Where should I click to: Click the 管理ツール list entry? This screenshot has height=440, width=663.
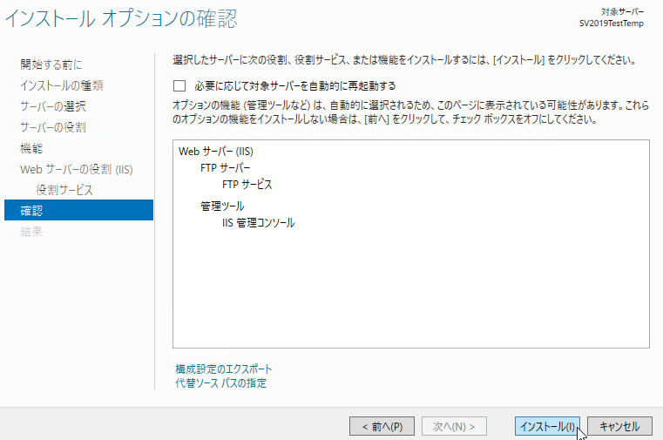(x=222, y=206)
